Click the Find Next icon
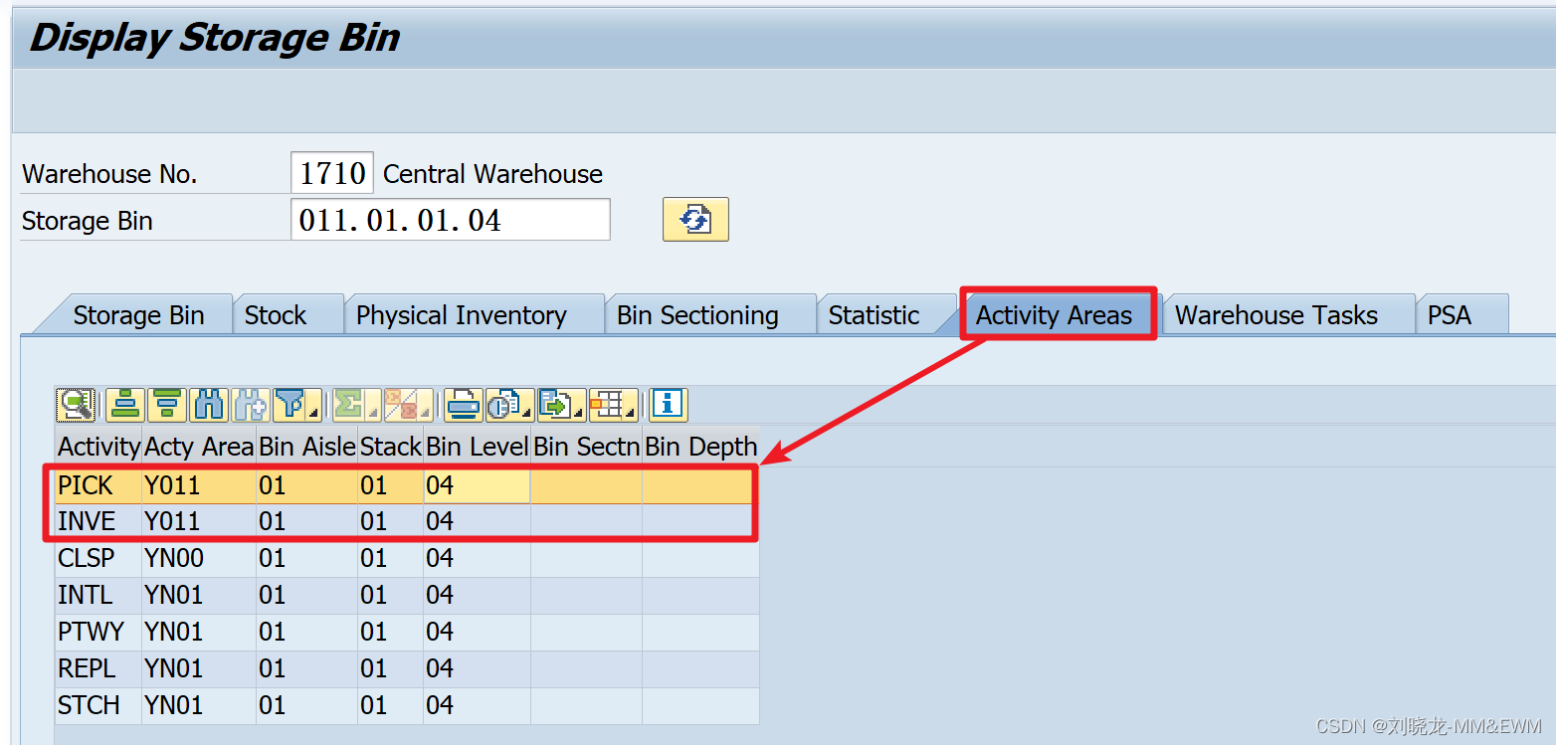This screenshot has height=745, width=1556. tap(253, 406)
